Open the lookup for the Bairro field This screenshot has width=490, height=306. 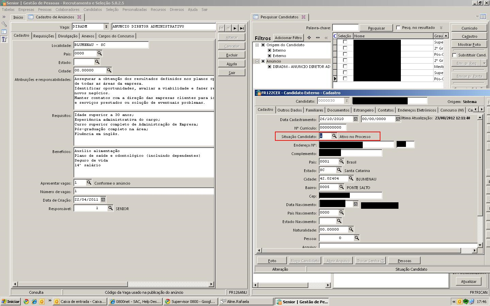341,187
